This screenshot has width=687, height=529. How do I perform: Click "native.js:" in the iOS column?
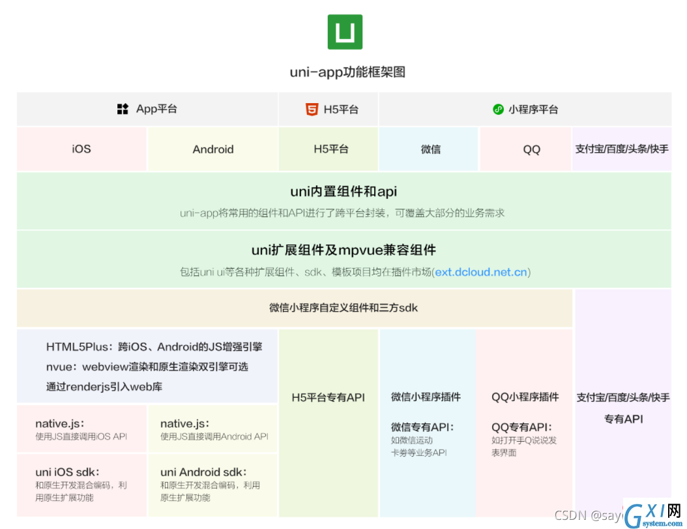59,423
